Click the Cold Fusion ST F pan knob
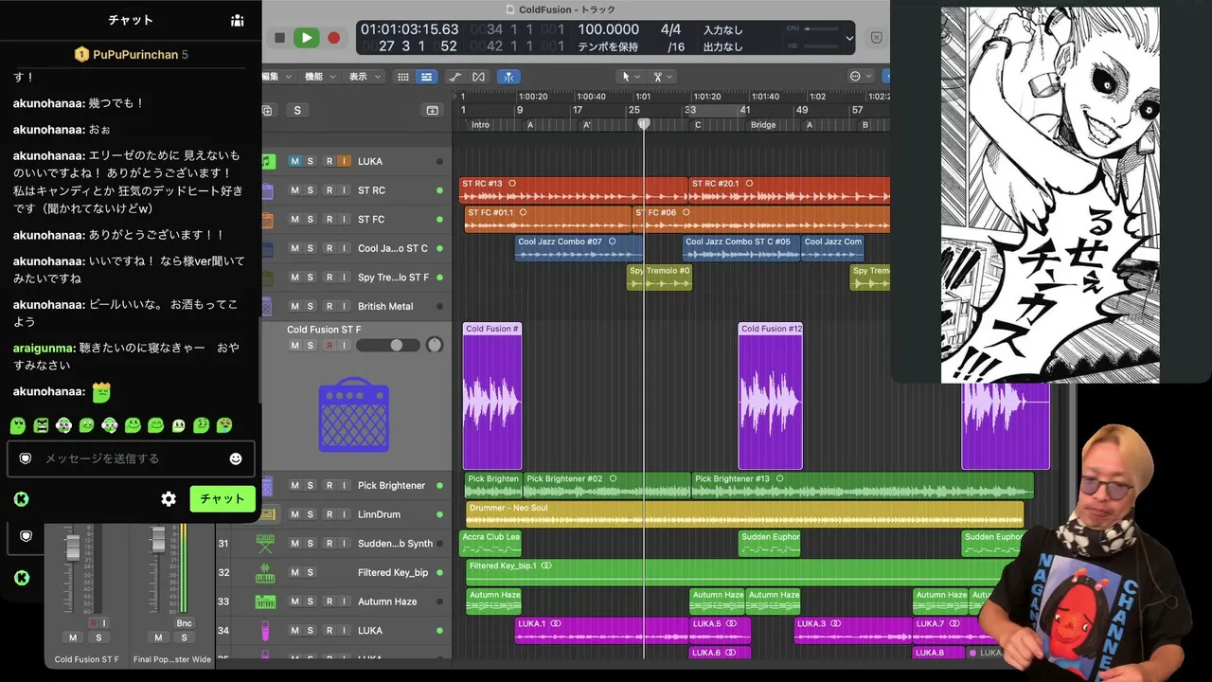Viewport: 1212px width, 682px height. pyautogui.click(x=435, y=345)
